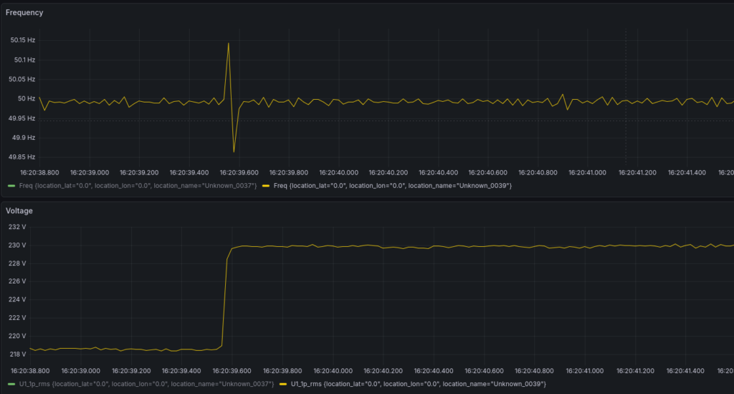The height and width of the screenshot is (394, 734).
Task: Open the Voltage panel title menu
Action: (x=19, y=211)
